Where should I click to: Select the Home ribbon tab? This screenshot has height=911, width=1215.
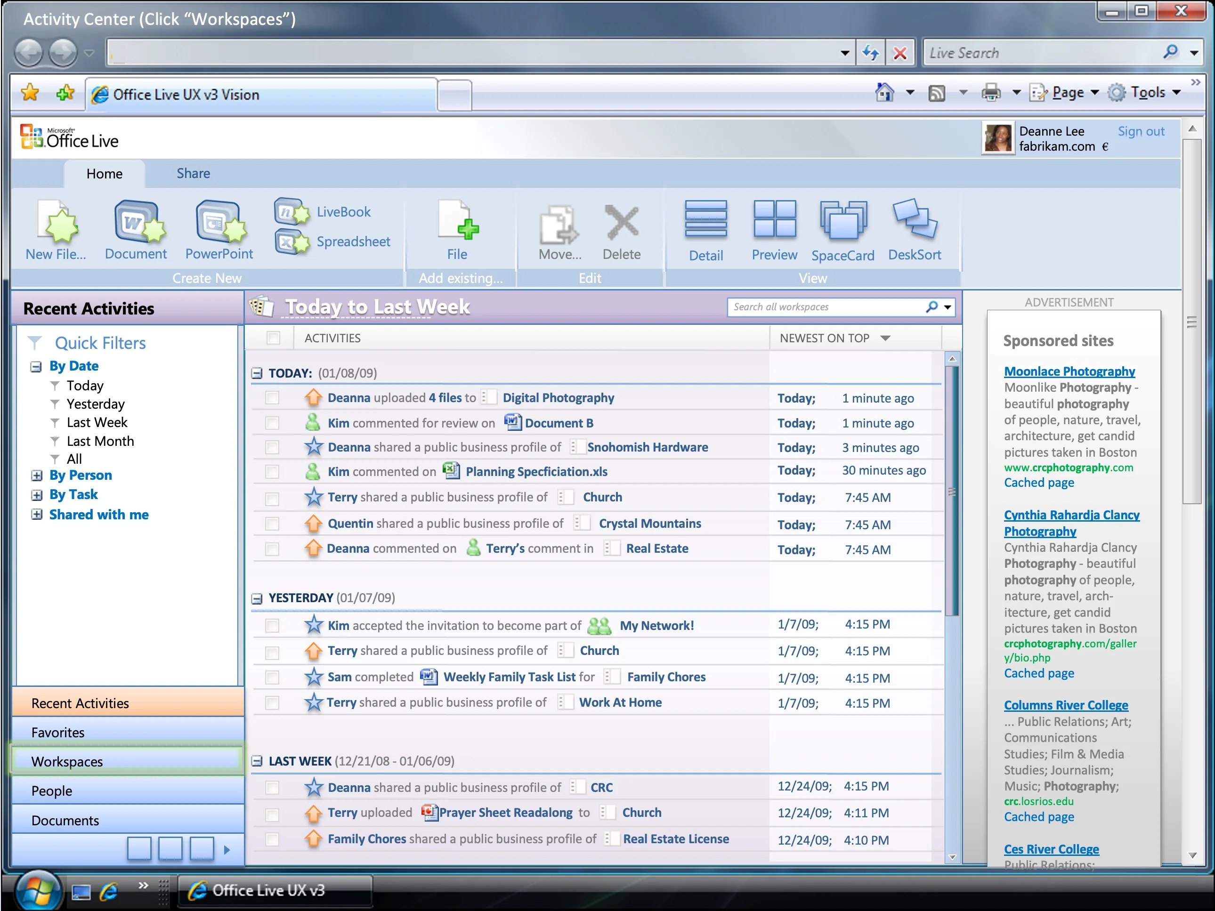[105, 174]
